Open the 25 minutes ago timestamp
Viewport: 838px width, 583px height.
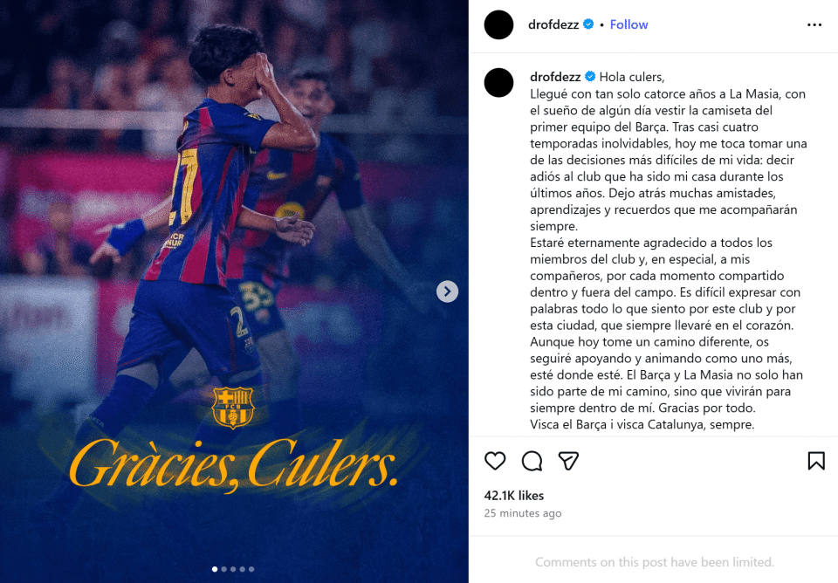[523, 513]
